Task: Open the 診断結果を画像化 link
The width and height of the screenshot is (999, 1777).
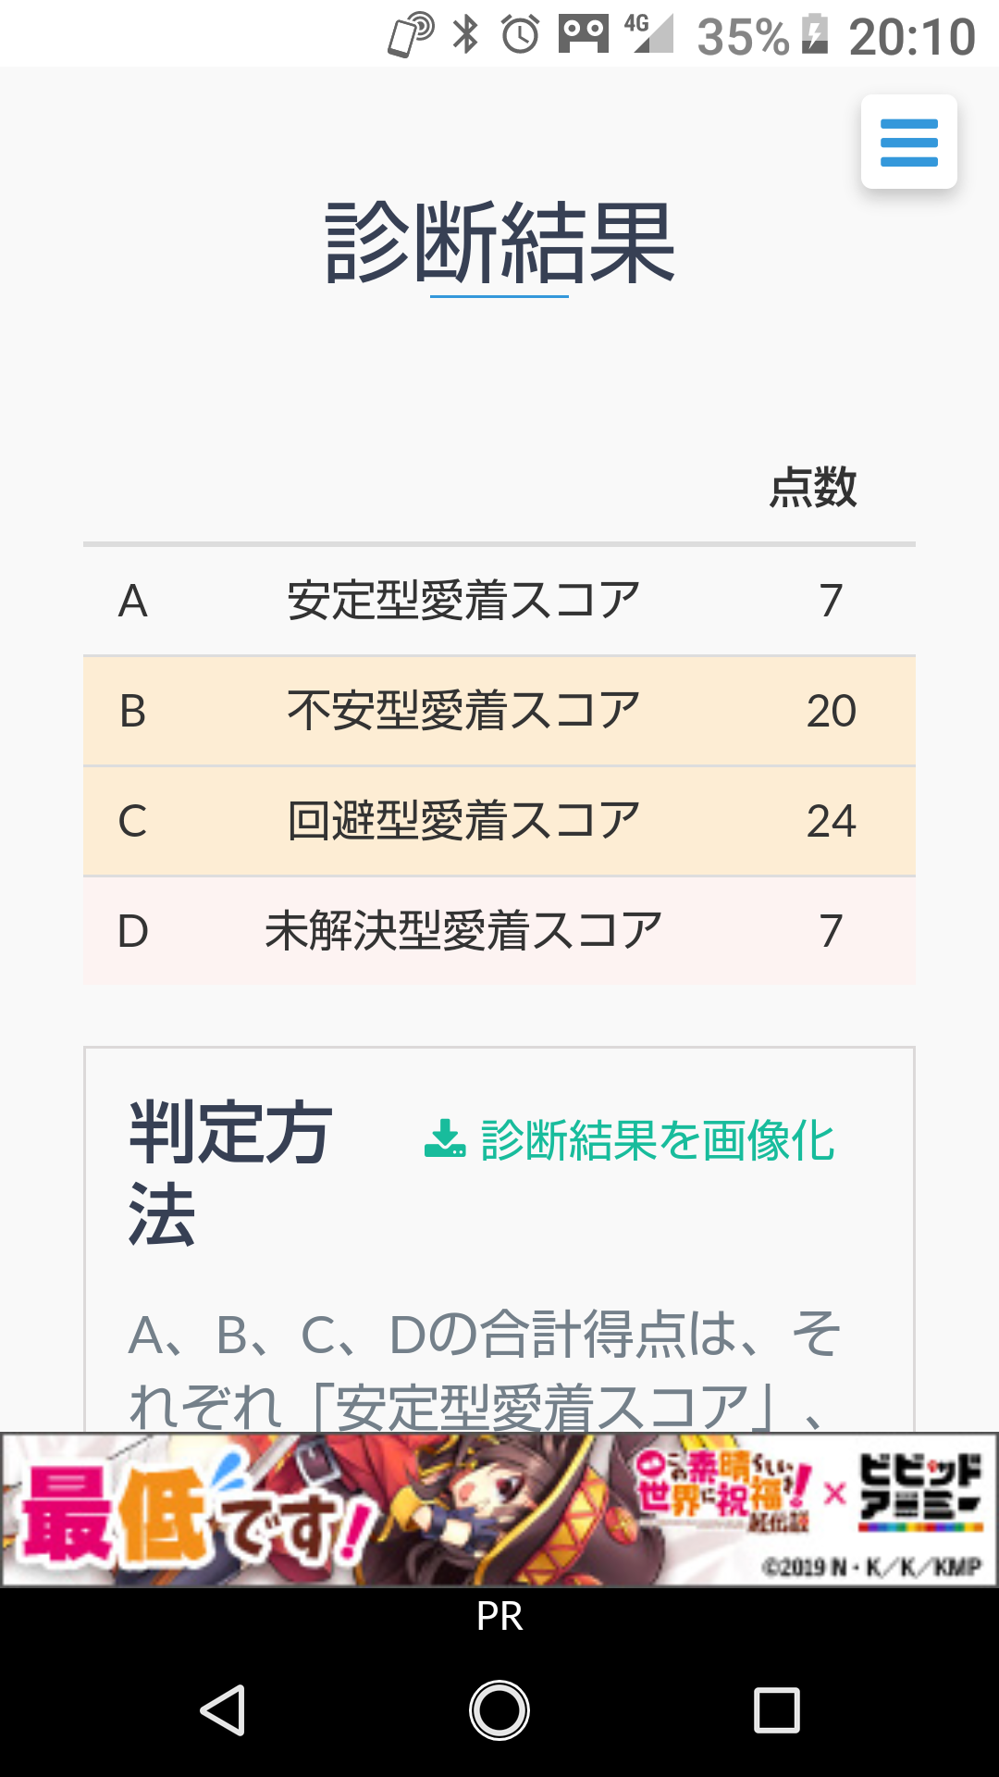Action: point(657,1141)
